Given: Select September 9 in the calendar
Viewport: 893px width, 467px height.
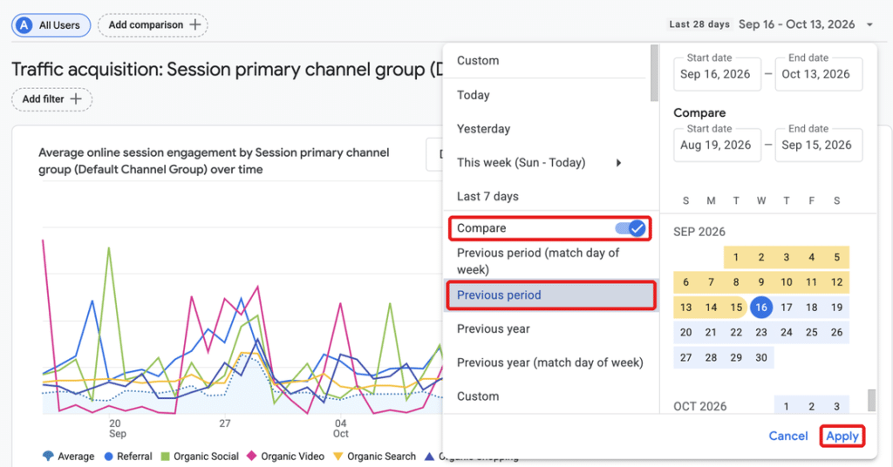Looking at the screenshot, I should [760, 282].
